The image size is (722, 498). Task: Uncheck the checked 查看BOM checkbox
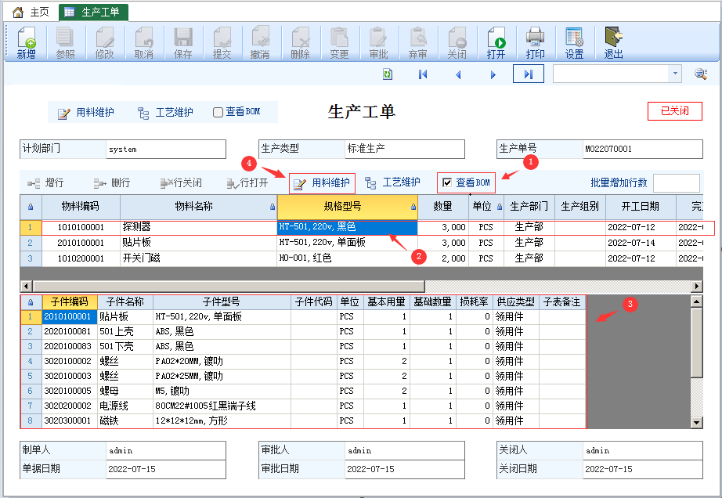[447, 182]
